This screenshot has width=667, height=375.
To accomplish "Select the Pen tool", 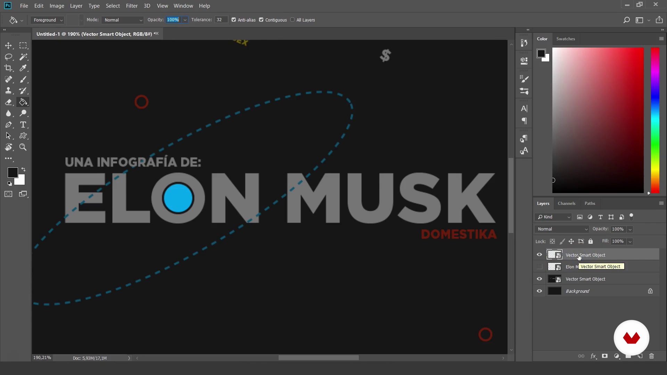I will click(x=8, y=125).
